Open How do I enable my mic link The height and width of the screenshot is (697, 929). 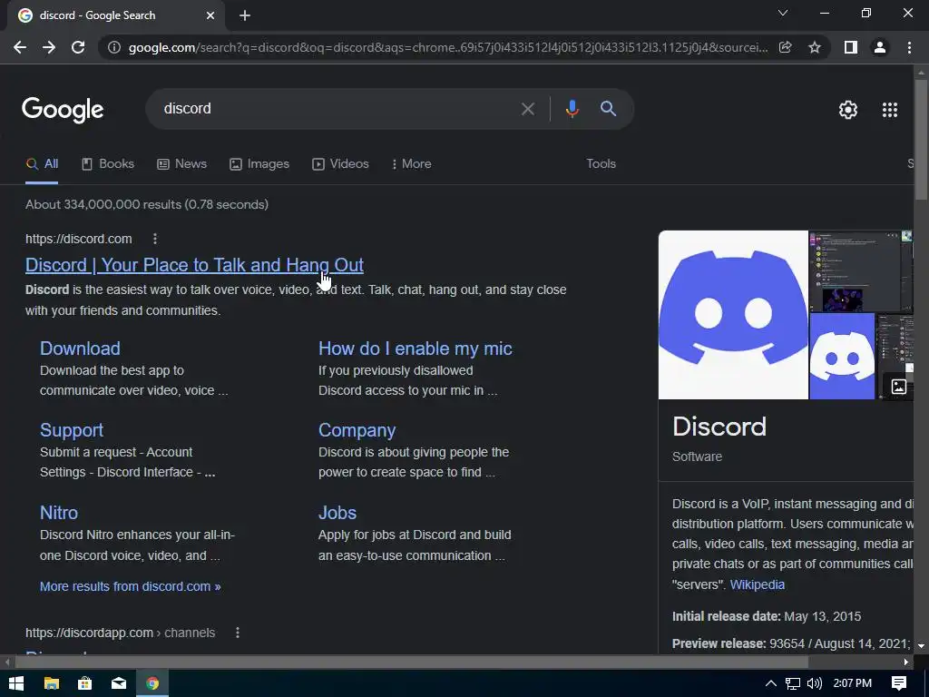pyautogui.click(x=416, y=348)
